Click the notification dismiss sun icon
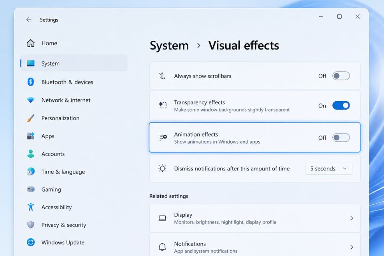 coord(162,168)
